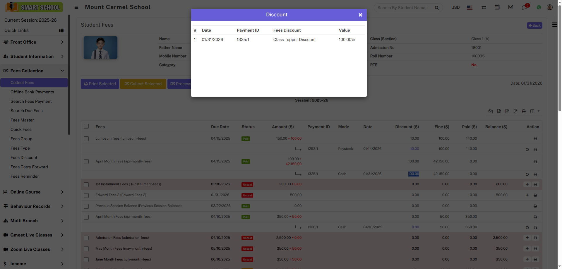Tick the Edward Fees 2 checkbox
Screen dimensions: 562x269
(x=86, y=195)
